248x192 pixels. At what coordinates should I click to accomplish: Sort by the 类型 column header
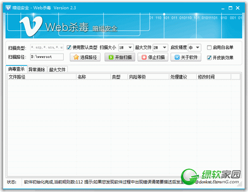119,77
